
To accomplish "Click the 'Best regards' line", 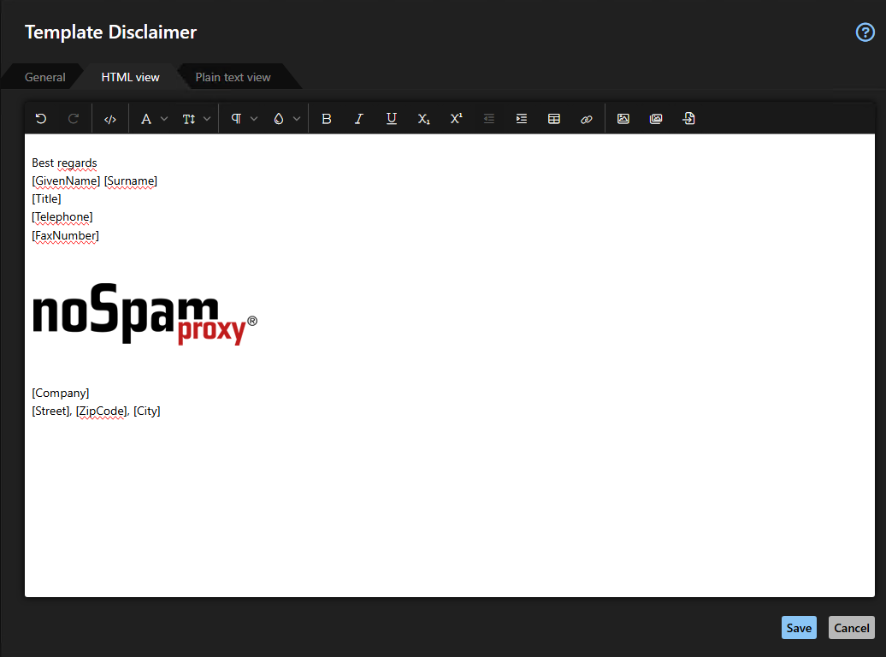I will click(64, 163).
